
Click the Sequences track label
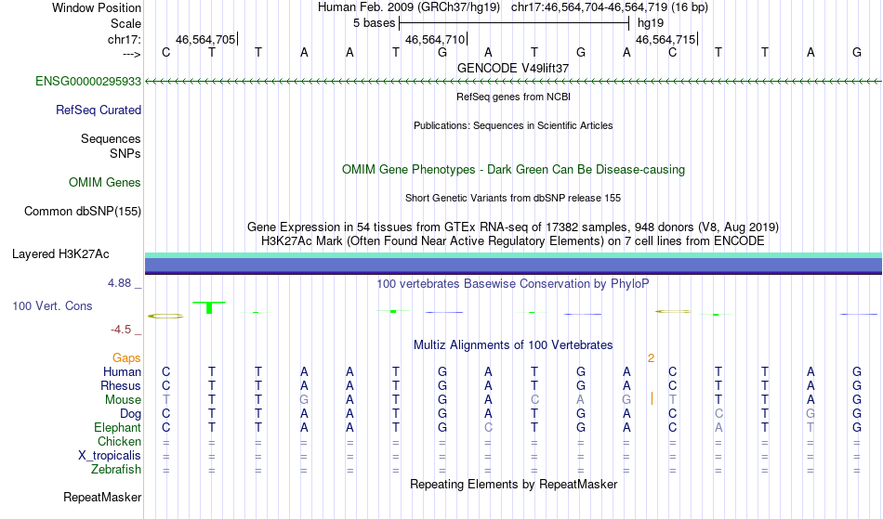tap(111, 139)
